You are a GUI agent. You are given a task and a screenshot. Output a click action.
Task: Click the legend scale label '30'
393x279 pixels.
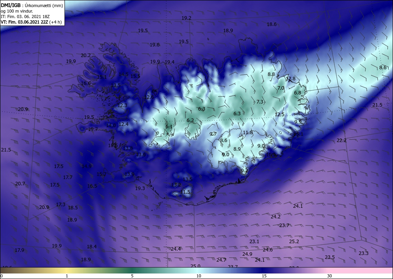pos(330,276)
